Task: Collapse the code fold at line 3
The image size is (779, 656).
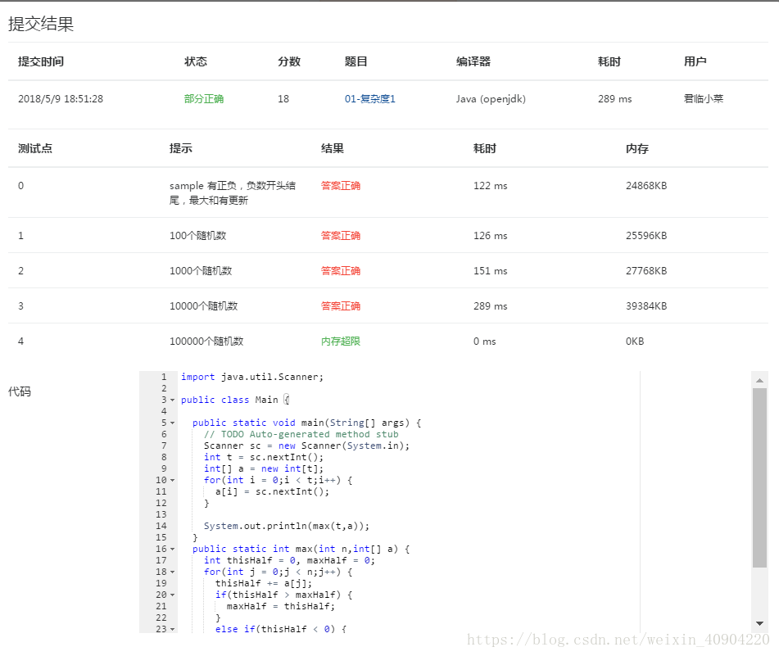Action: (172, 400)
